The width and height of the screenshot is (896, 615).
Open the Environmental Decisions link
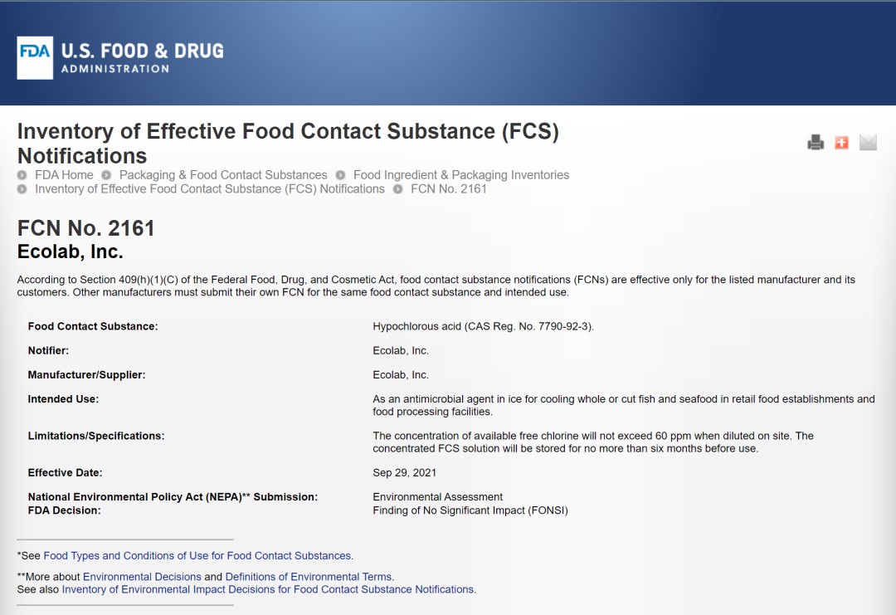pyautogui.click(x=142, y=577)
